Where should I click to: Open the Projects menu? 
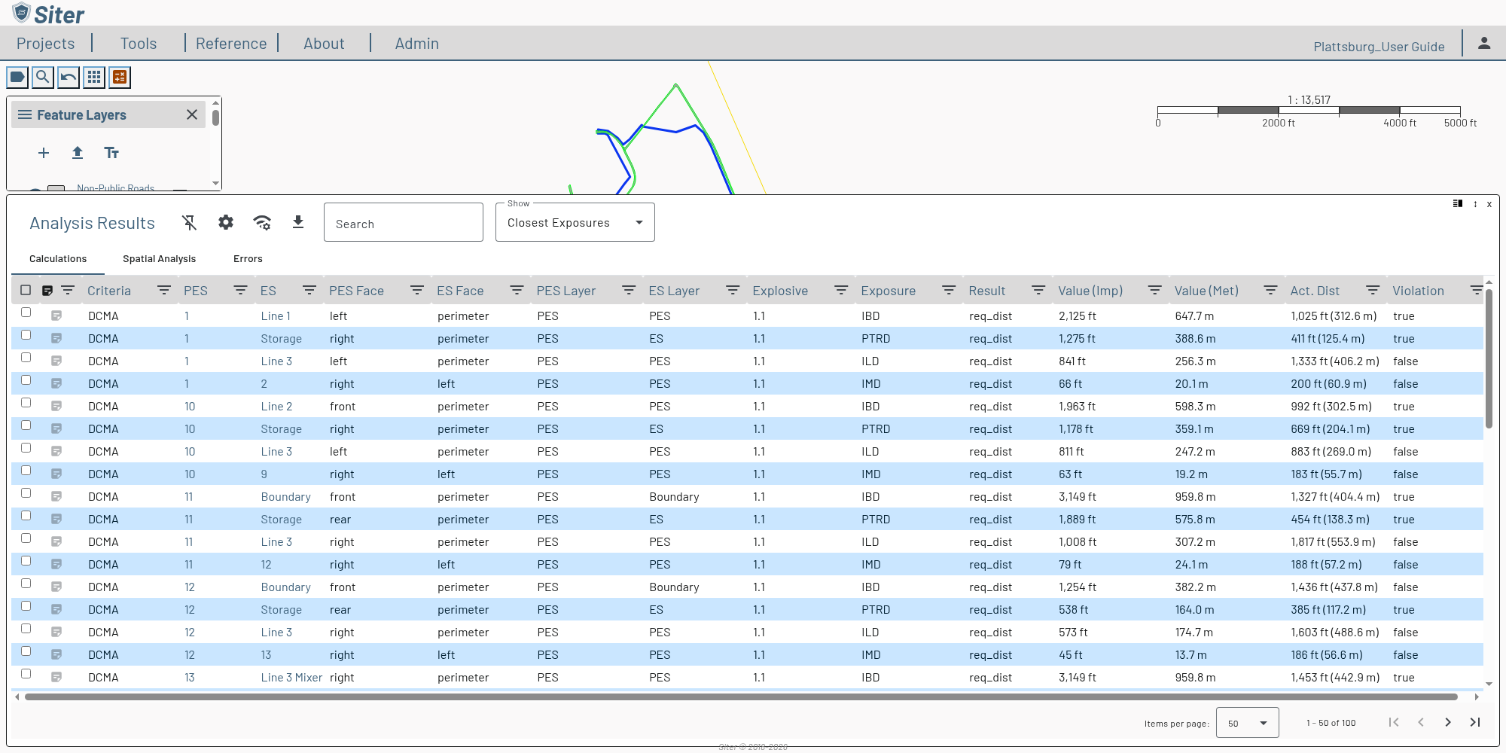click(x=46, y=44)
